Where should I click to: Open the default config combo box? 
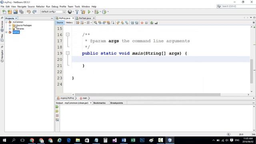[53, 12]
